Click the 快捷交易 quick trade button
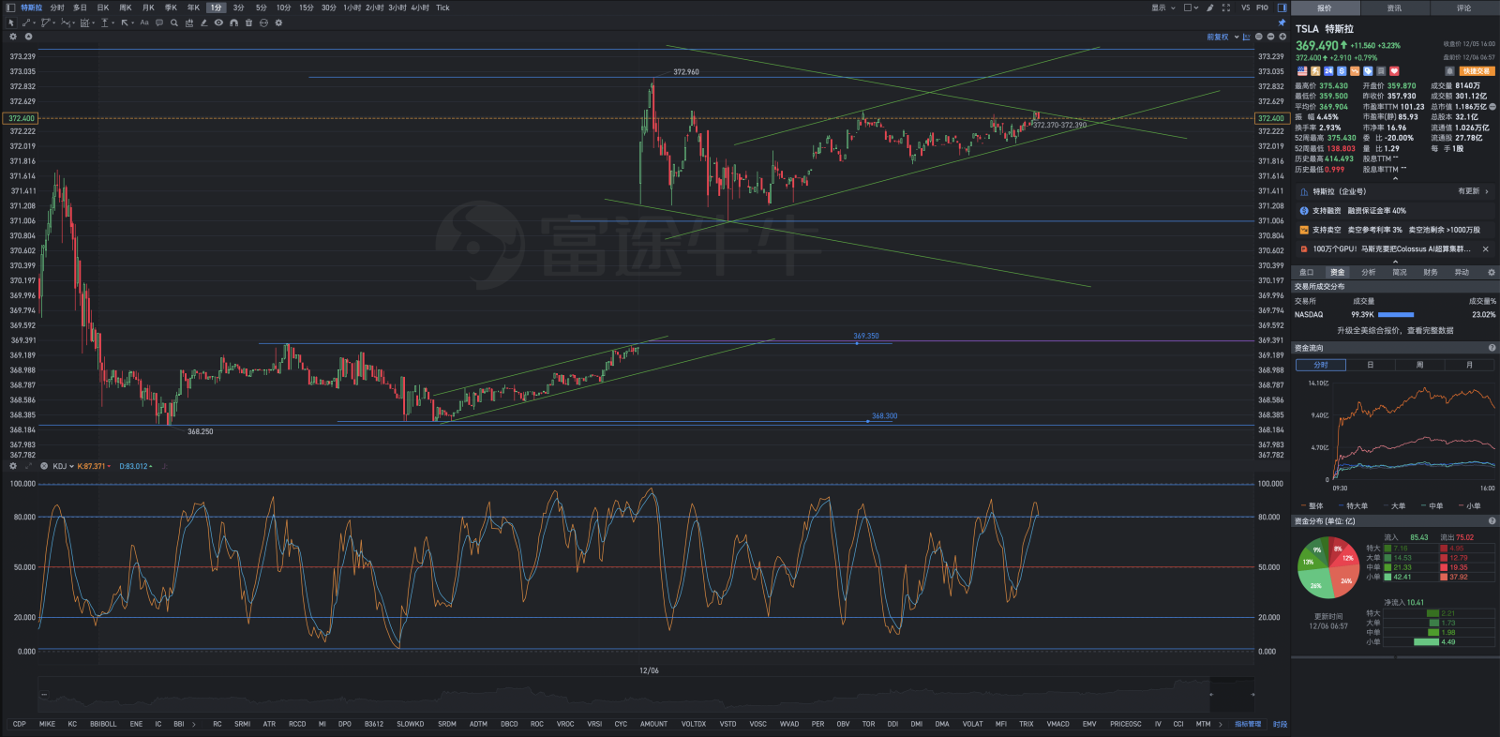This screenshot has width=1500, height=737. point(1477,71)
